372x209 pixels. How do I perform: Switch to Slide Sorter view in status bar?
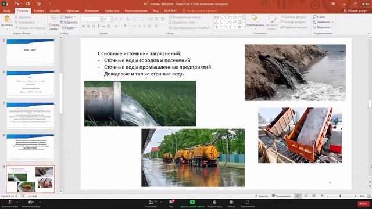point(306,196)
